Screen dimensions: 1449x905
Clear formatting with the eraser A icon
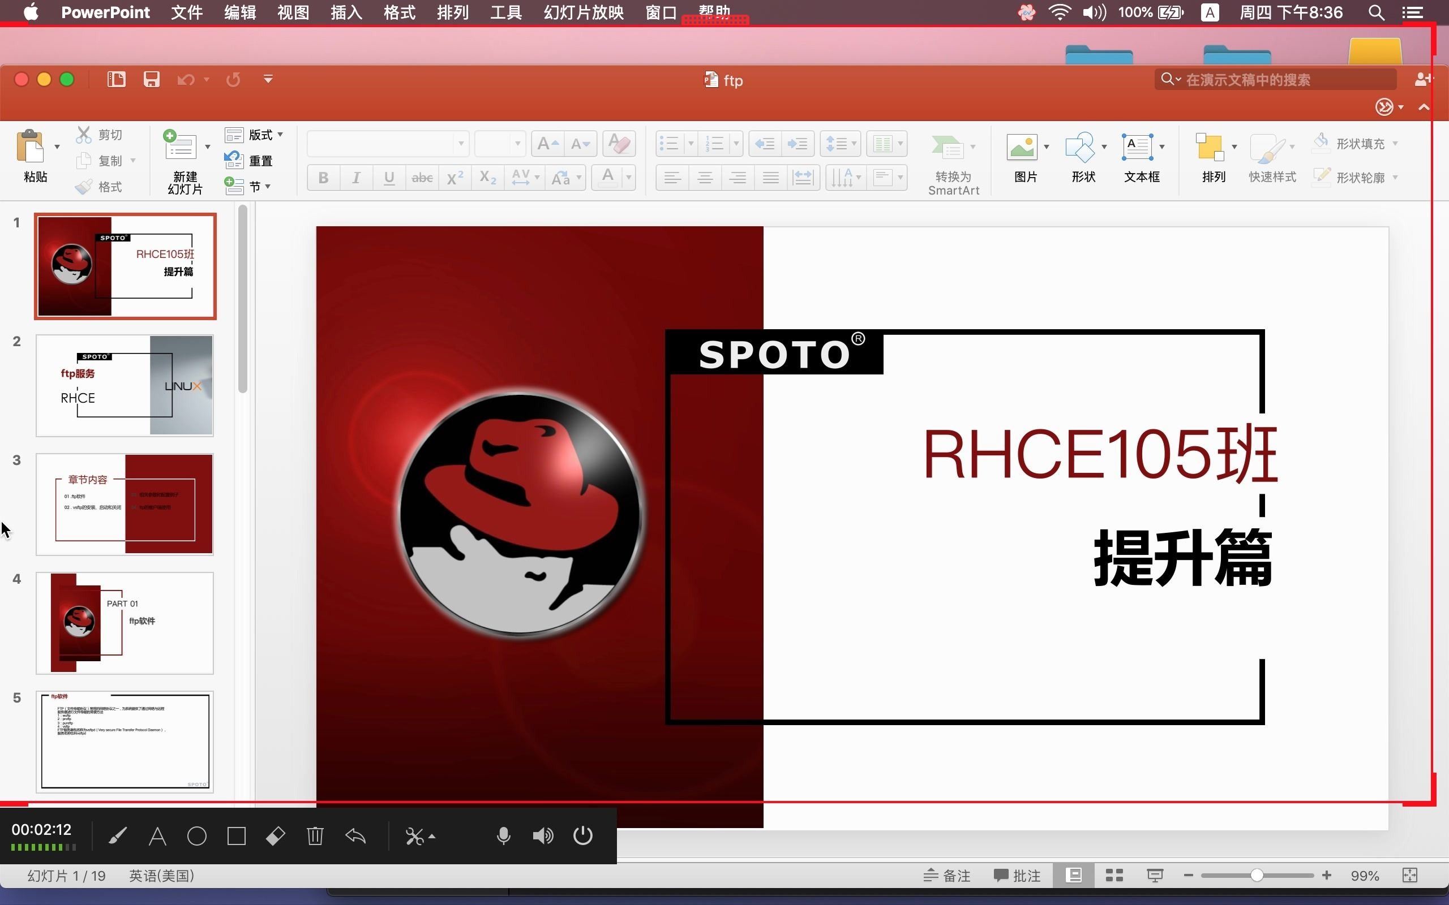(619, 144)
